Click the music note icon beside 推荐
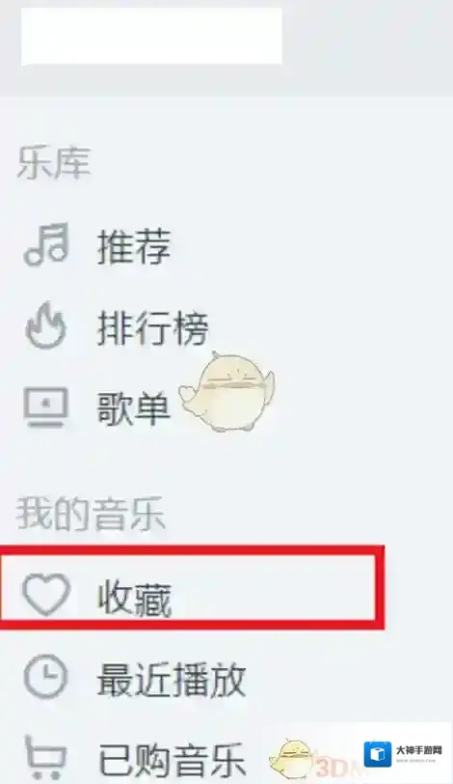 [x=46, y=244]
